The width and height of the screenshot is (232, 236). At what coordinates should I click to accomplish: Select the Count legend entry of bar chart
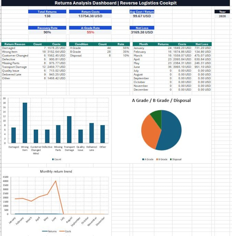pos(57,159)
